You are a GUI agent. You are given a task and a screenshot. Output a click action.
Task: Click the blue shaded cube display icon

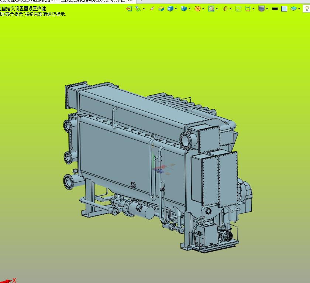[x=170, y=8]
